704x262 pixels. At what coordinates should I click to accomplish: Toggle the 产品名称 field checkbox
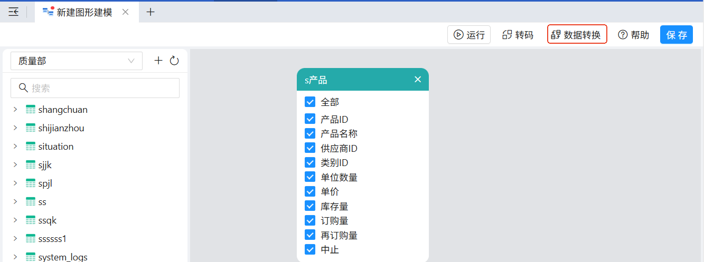310,133
